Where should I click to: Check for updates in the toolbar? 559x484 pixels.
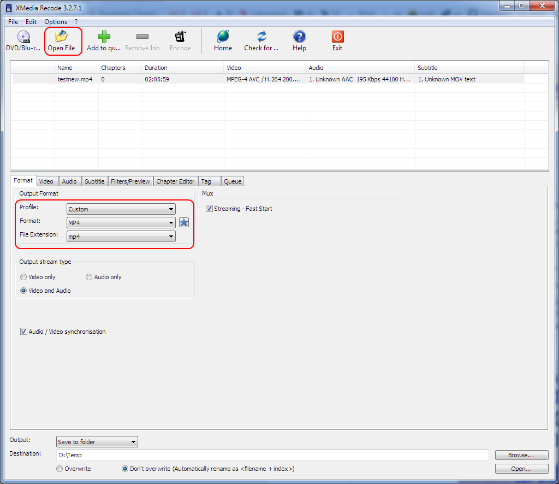point(261,41)
